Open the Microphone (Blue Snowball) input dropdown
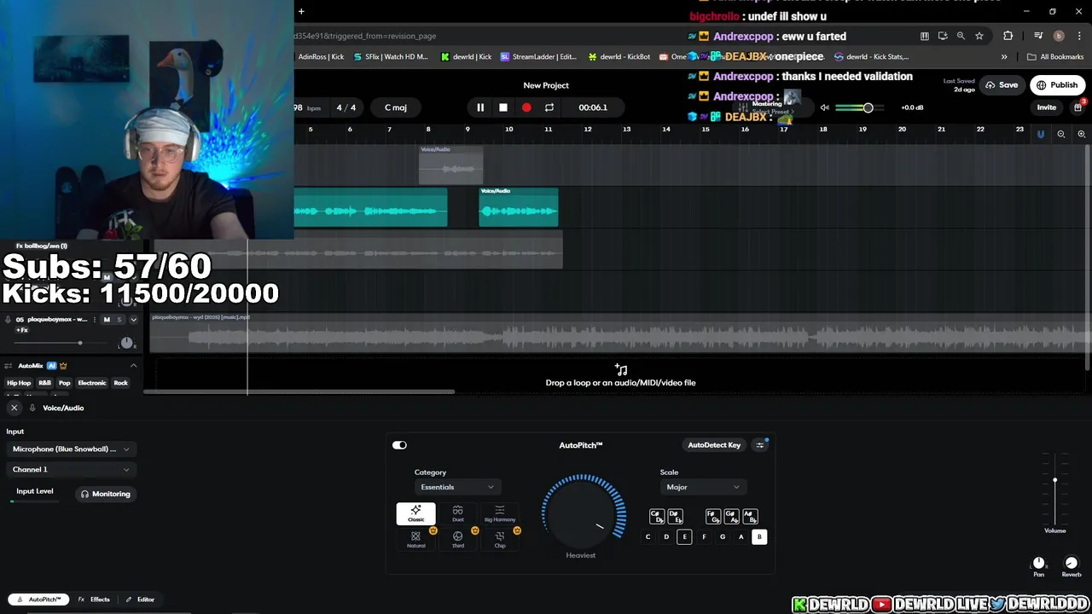This screenshot has height=614, width=1092. click(x=71, y=449)
